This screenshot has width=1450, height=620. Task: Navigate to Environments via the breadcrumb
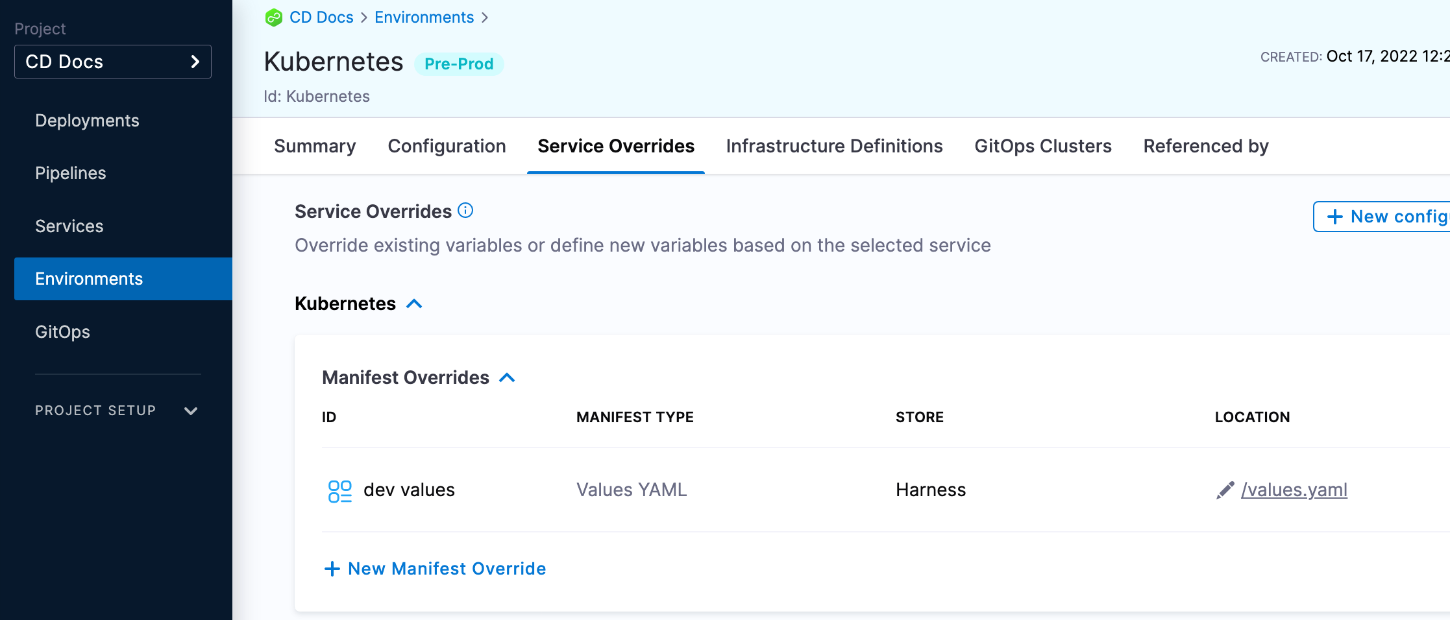point(424,18)
